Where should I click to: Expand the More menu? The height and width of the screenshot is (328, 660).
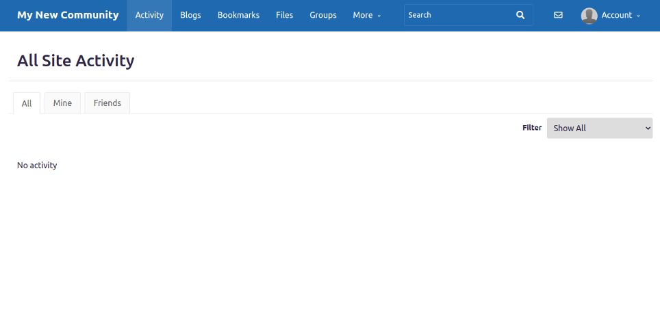point(366,15)
